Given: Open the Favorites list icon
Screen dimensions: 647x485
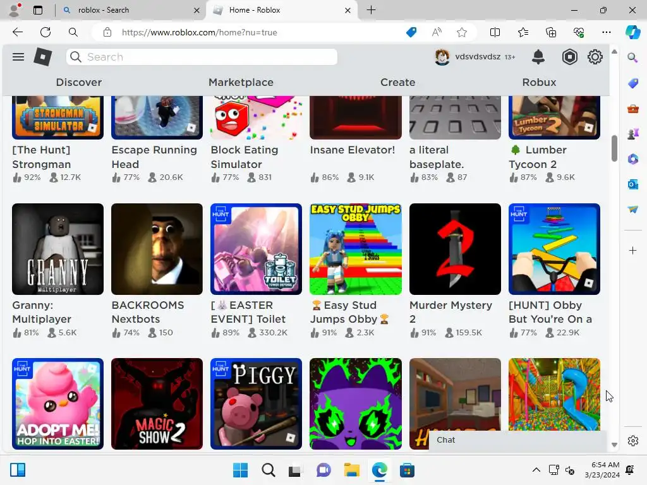Looking at the screenshot, I should [523, 32].
